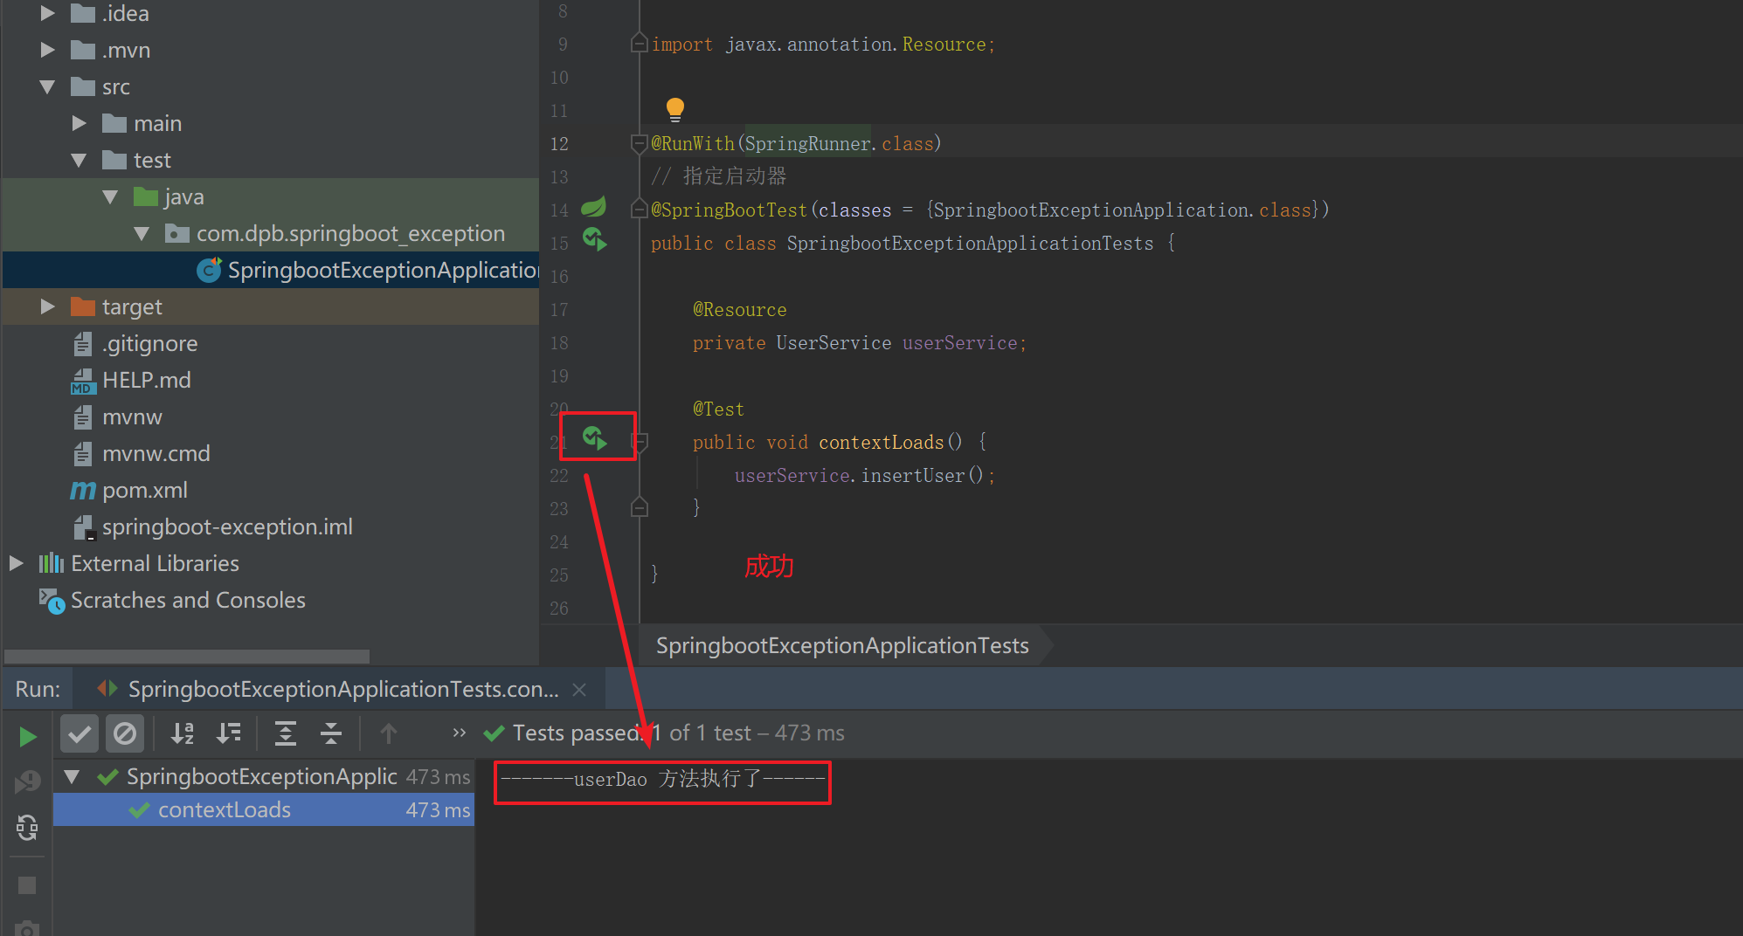Viewport: 1743px width, 936px height.
Task: Sort test results by duration
Action: [229, 733]
